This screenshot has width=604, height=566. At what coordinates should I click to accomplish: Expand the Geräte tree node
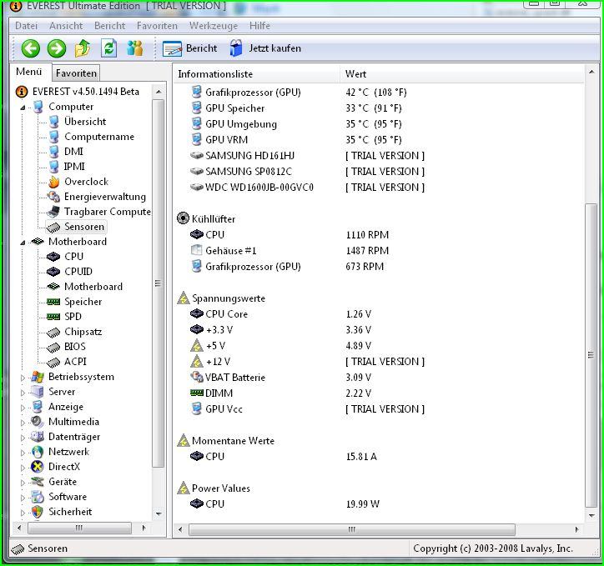(23, 483)
